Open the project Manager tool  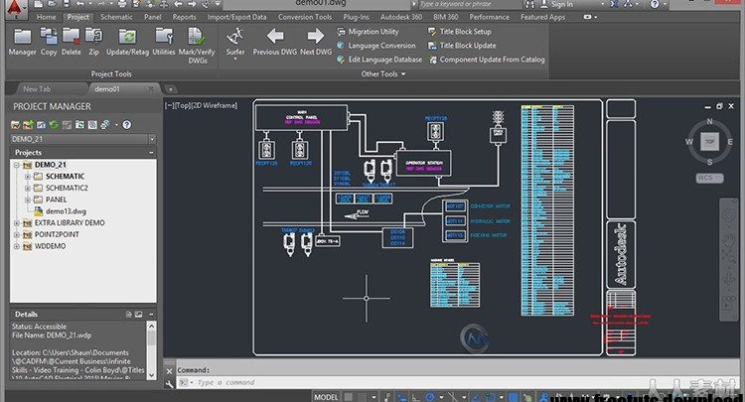click(x=22, y=42)
